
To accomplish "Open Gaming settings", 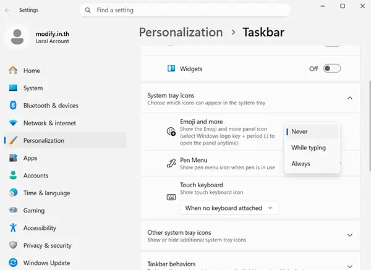I will pos(66,211).
